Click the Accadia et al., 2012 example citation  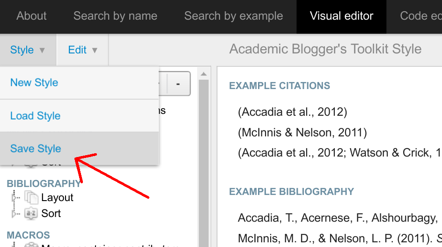292,112
